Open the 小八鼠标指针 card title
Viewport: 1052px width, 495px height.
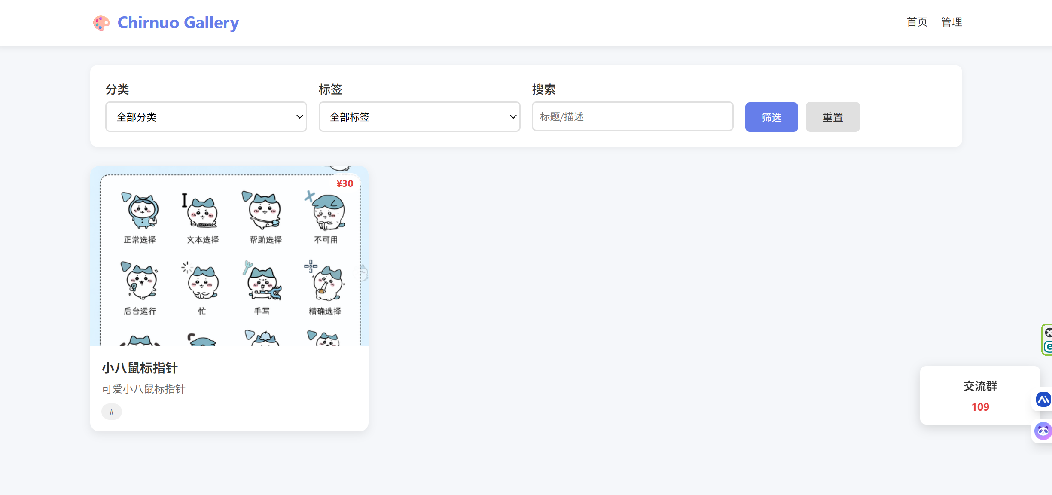click(140, 368)
